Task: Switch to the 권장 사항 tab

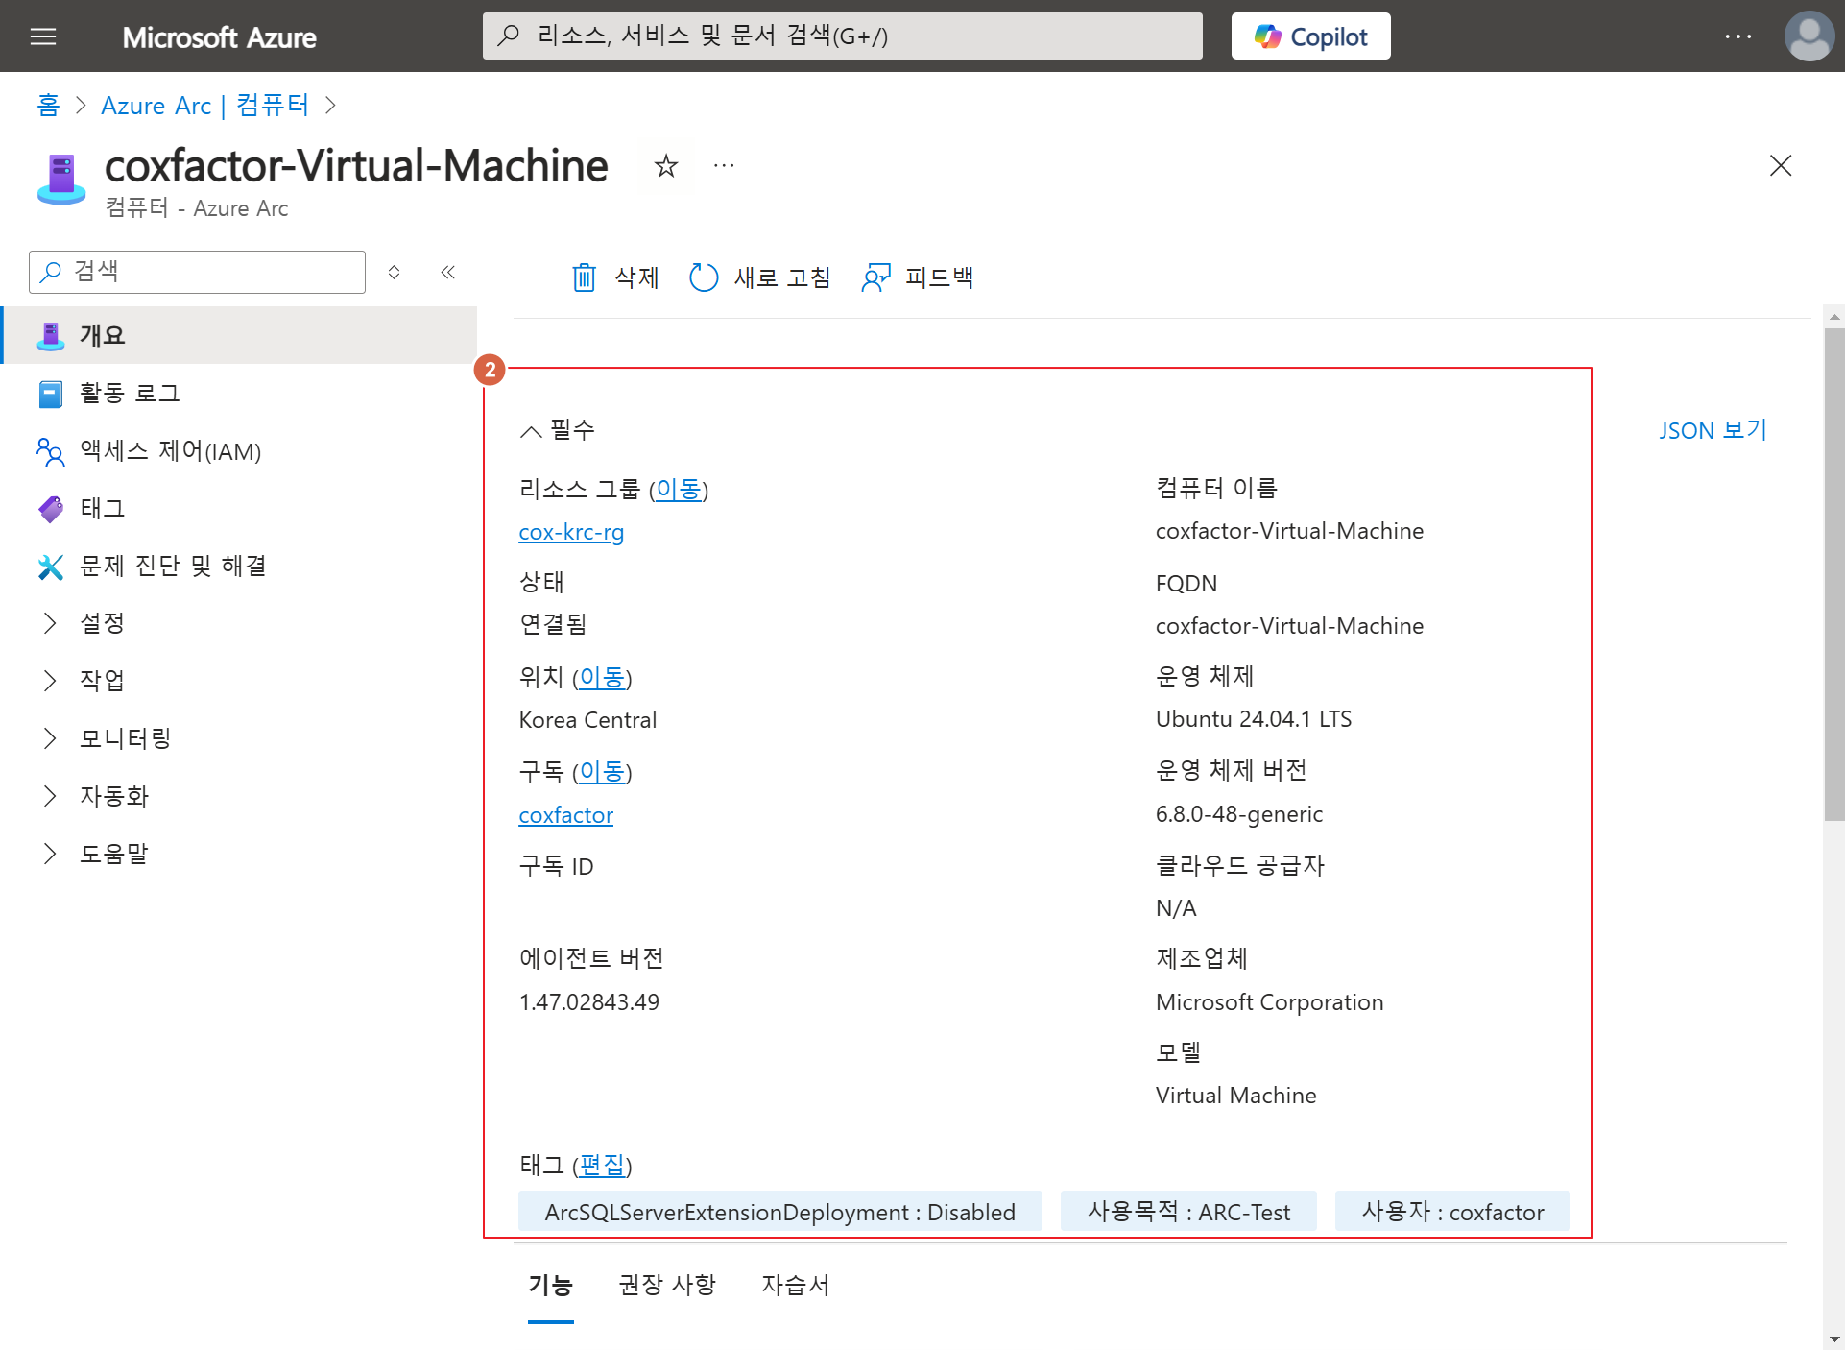Action: click(x=667, y=1285)
